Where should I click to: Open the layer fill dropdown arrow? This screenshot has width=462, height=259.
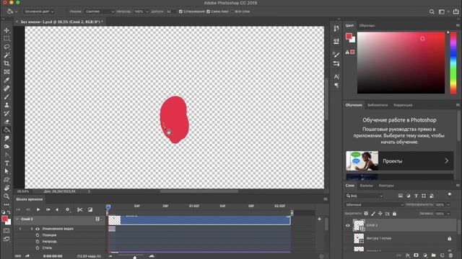tap(448, 214)
